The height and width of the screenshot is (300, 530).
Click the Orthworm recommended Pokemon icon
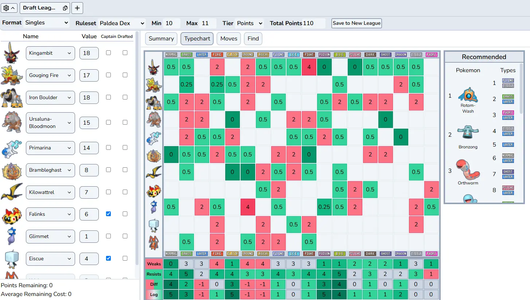(468, 170)
